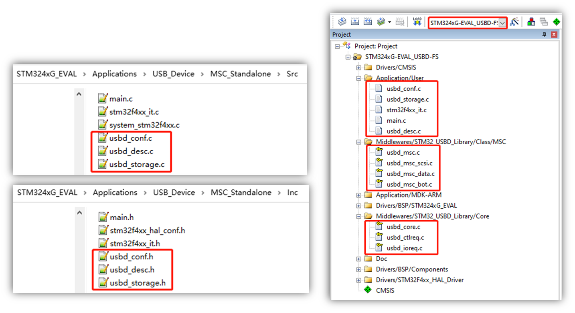Click the LOAD download-to-flash icon

[x=417, y=22]
